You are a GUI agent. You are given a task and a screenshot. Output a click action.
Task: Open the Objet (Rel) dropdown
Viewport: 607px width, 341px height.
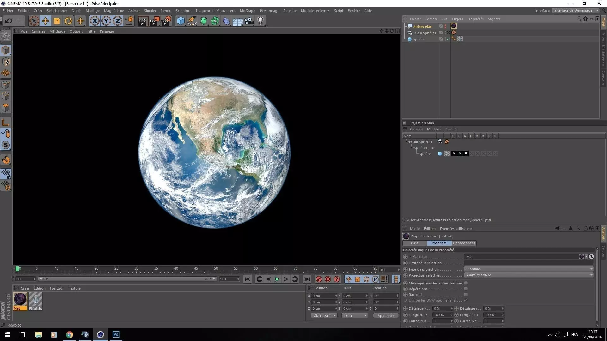324,315
